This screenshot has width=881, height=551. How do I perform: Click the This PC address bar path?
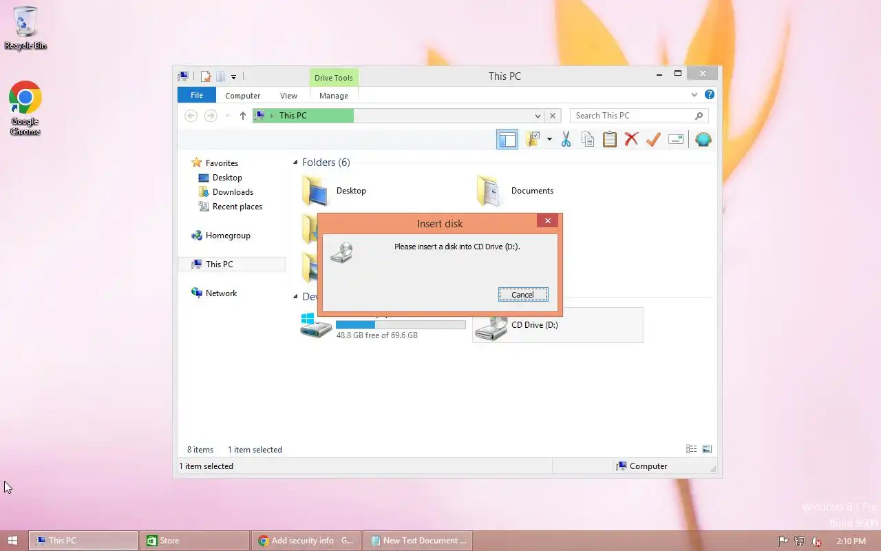[x=293, y=116]
